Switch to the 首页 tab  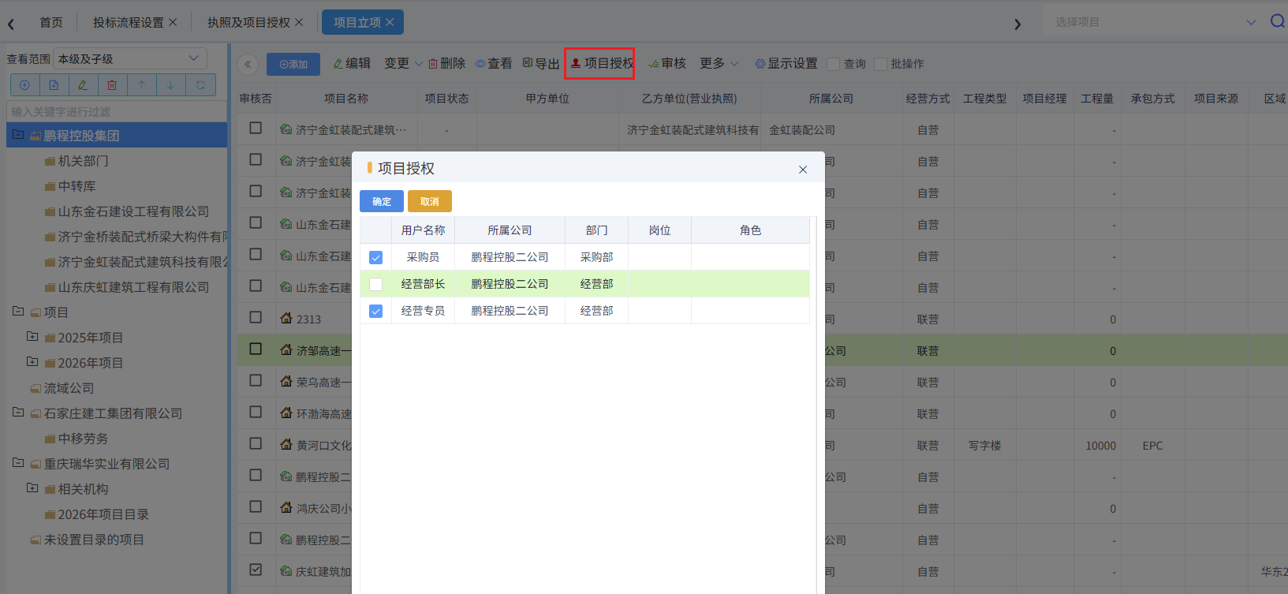51,23
